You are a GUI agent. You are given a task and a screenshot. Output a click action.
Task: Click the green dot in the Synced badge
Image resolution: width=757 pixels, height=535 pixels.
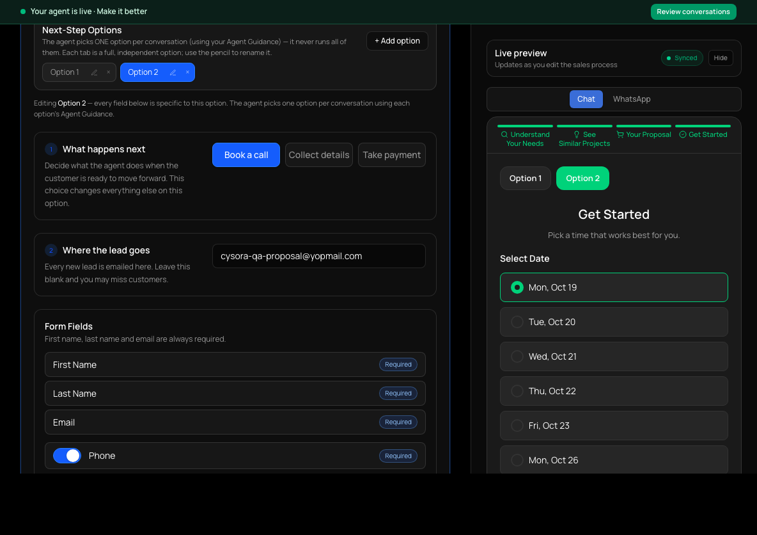click(669, 58)
